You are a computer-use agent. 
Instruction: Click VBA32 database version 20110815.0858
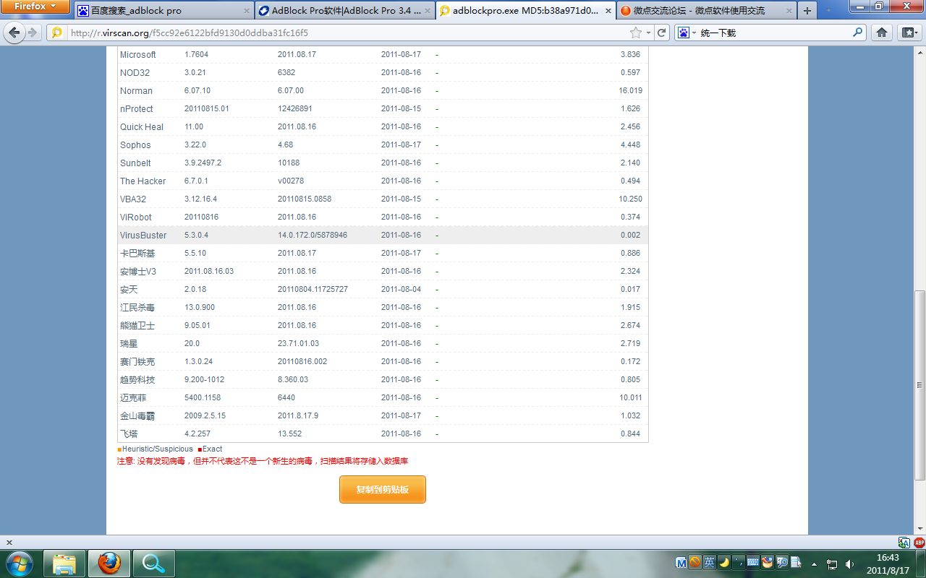point(305,199)
